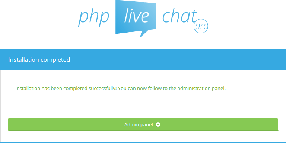The image size is (286, 143).
Task: Click the blue line below Admin panel button
Action: coord(143,143)
